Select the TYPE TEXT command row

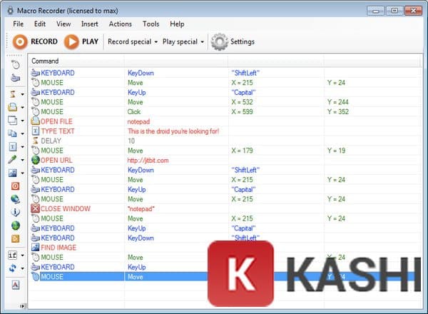point(224,131)
